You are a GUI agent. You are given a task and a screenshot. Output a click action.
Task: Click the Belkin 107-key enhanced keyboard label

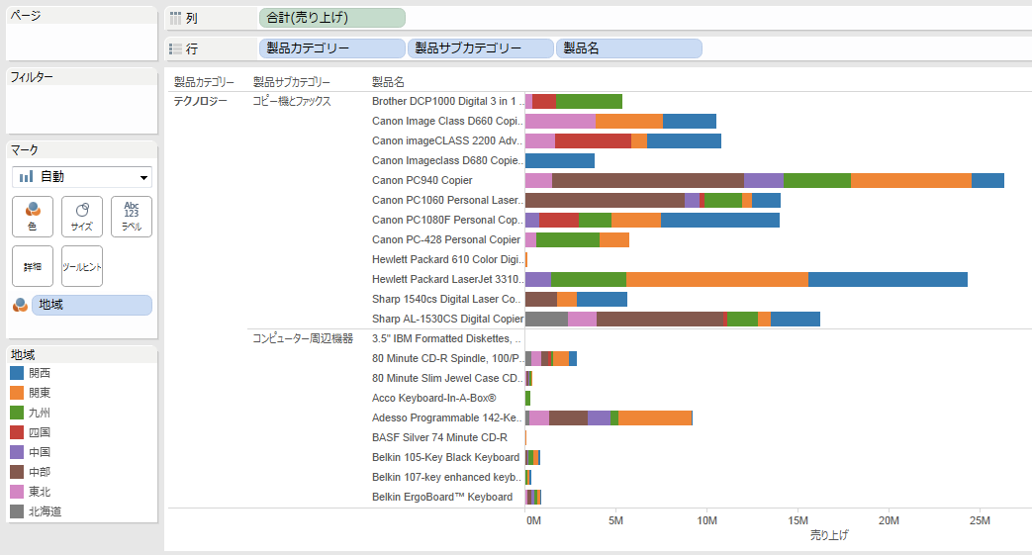pos(447,477)
